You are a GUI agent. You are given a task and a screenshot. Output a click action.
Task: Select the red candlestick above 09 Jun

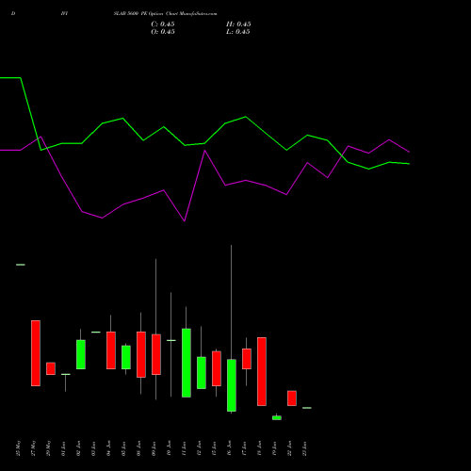click(x=156, y=354)
